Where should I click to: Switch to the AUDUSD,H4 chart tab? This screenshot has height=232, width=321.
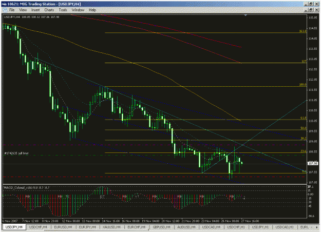coord(186,227)
